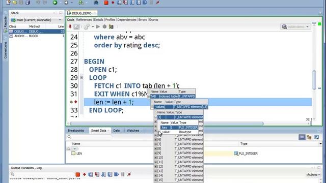Select the DEBUG_DEMO editor tab
Screen dimensions: 326x183
[x=81, y=13]
